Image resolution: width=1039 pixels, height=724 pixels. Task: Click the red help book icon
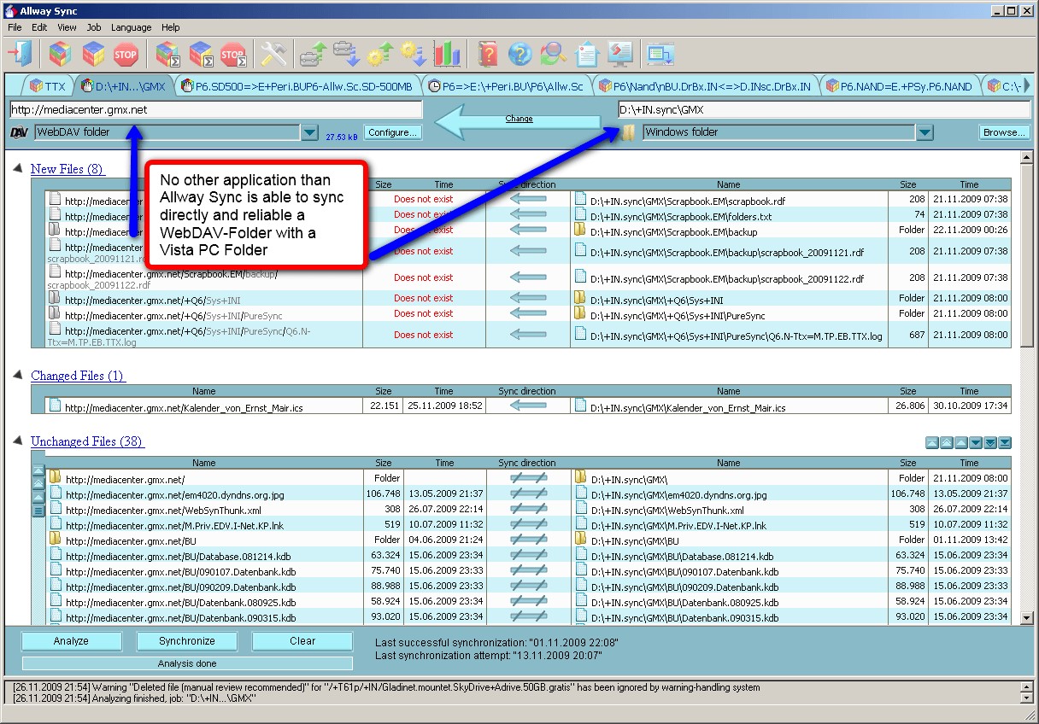[x=487, y=54]
